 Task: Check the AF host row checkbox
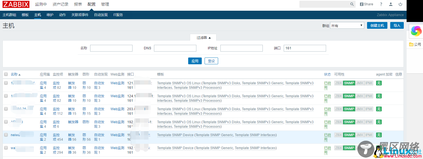pos(6,122)
